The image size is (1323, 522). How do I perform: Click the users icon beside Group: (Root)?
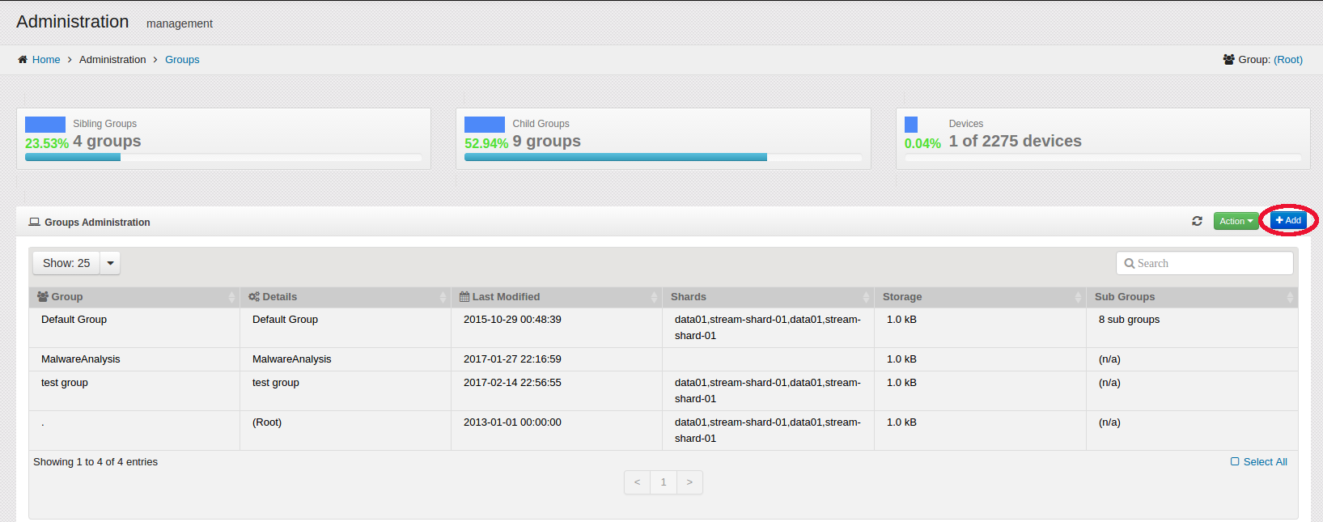tap(1228, 60)
